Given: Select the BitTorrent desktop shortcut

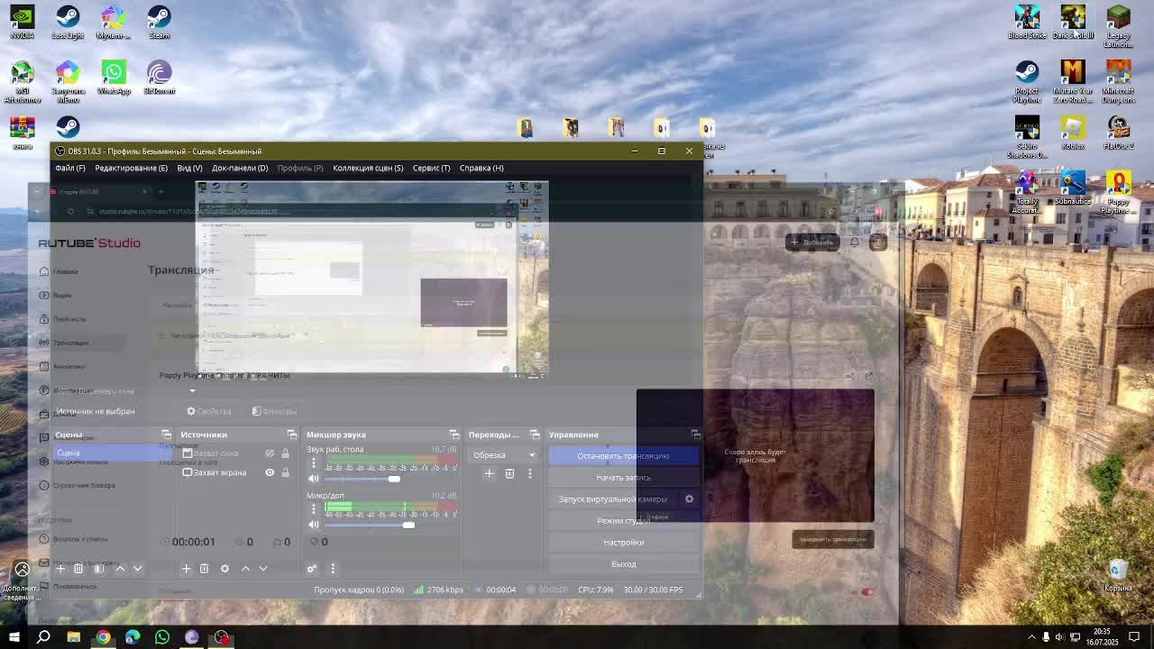Looking at the screenshot, I should pyautogui.click(x=159, y=78).
